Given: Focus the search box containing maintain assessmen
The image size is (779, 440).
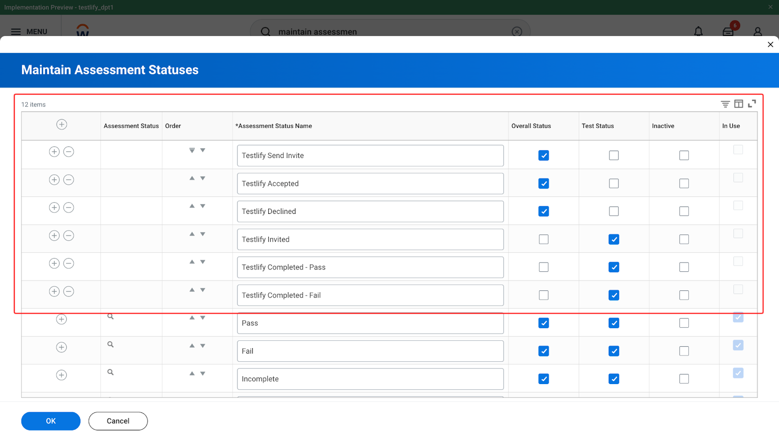Looking at the screenshot, I should click(x=389, y=32).
